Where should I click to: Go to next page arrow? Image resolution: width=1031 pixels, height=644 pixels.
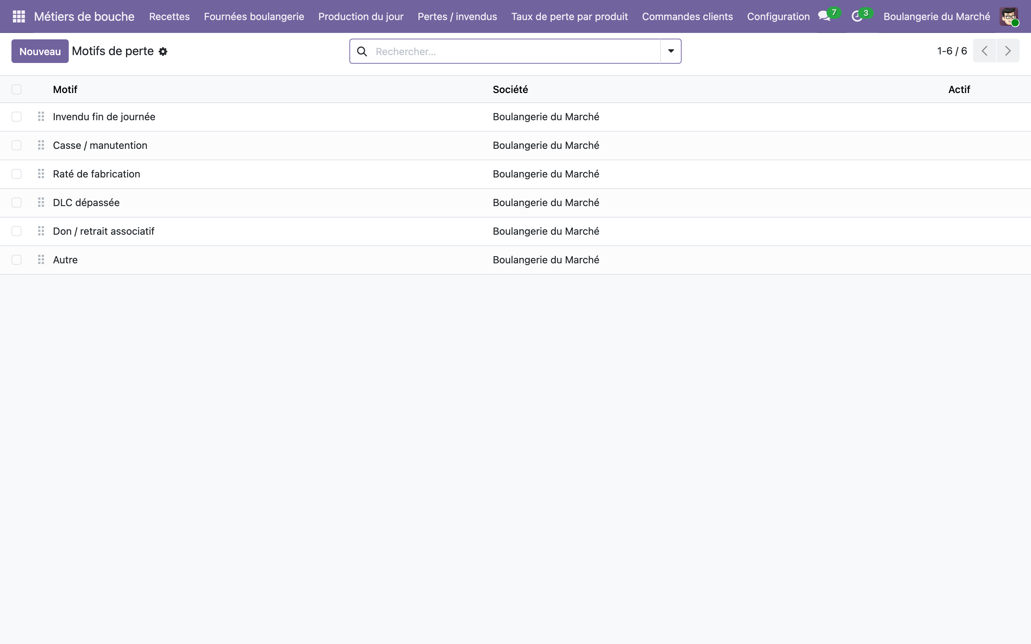(x=1008, y=51)
